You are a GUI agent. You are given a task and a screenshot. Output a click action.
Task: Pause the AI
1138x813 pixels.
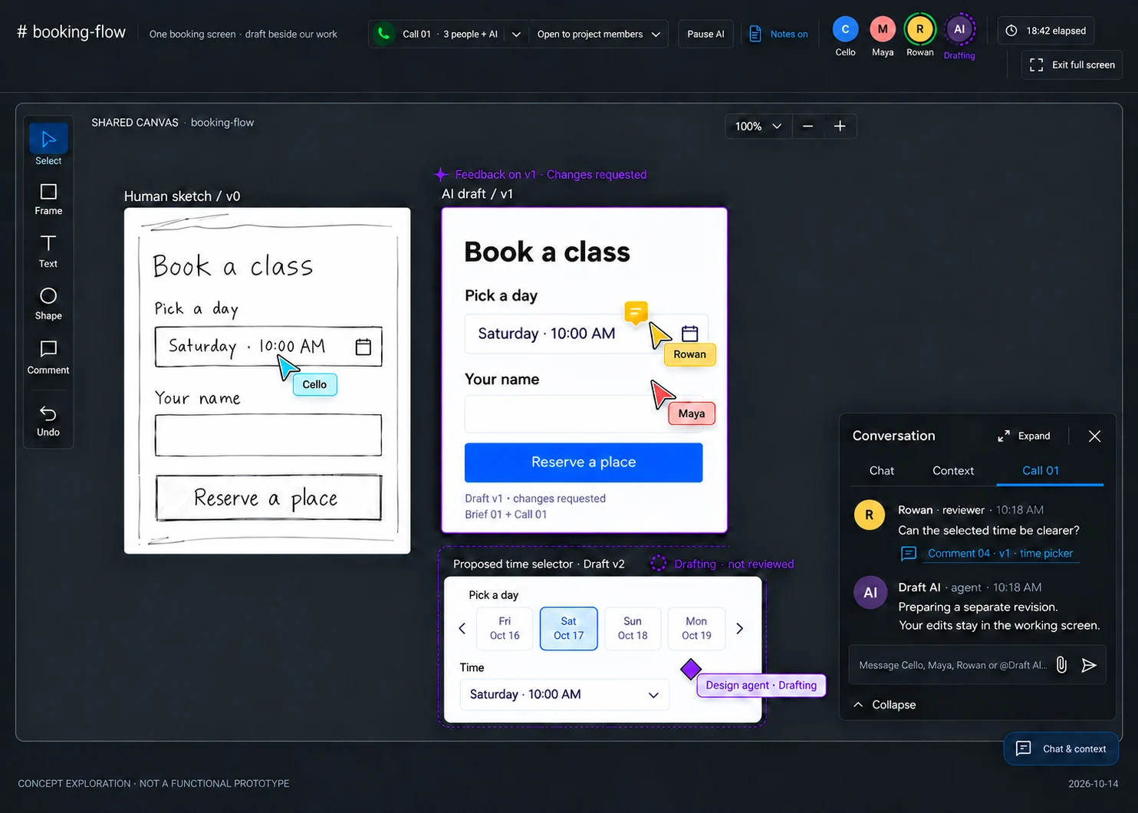click(x=705, y=34)
